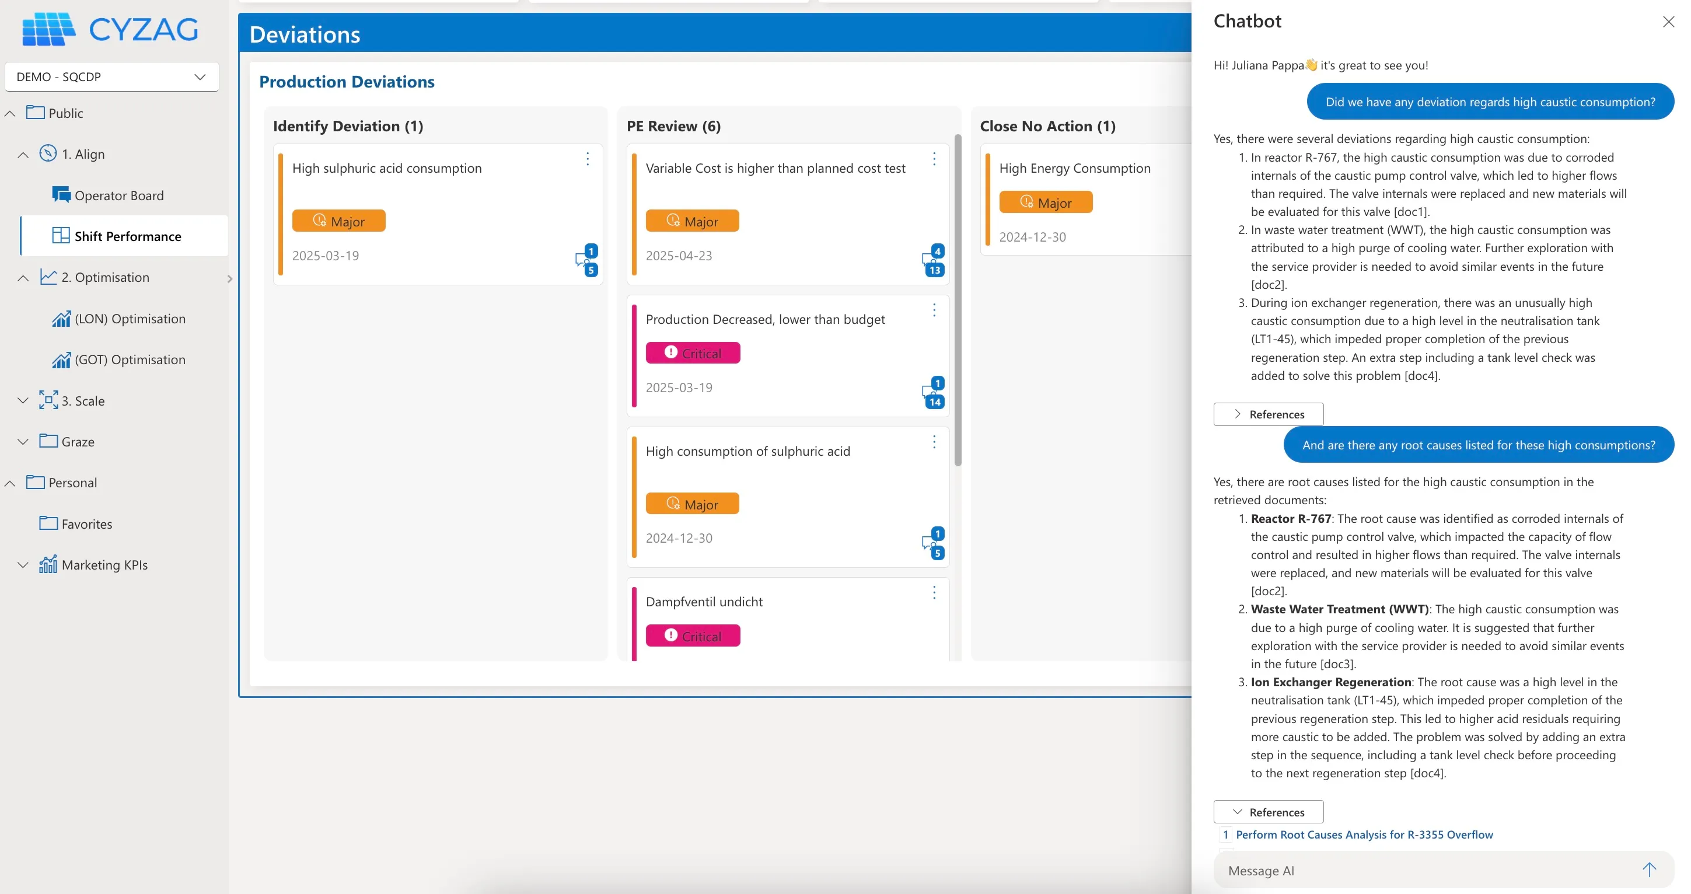The image size is (1691, 894).
Task: Click the Favorites folder icon
Action: (x=48, y=523)
